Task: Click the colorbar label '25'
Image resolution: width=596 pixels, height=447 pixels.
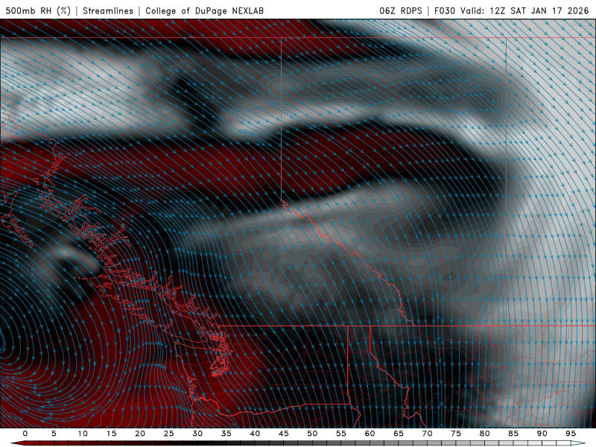Action: [x=169, y=434]
